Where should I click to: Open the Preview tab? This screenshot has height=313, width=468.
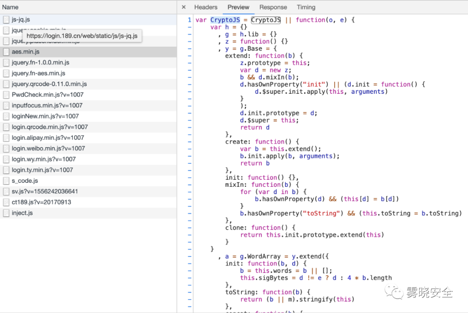(x=238, y=7)
